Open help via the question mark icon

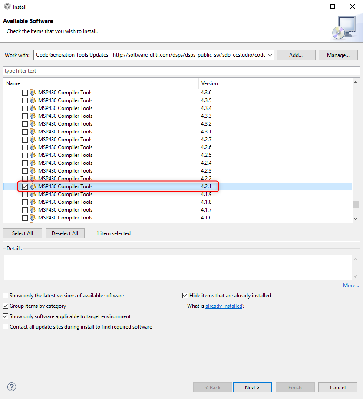(11, 386)
